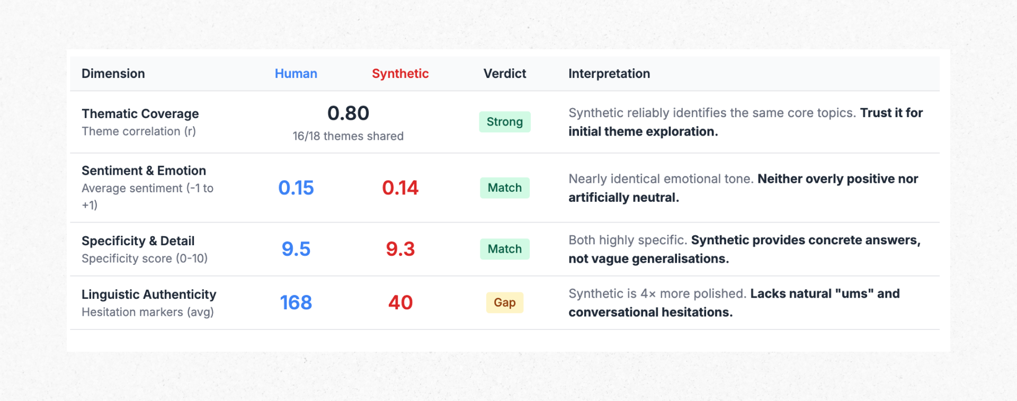Select the Thematic Coverage row title
Screen dimensions: 1017x401
pos(140,114)
